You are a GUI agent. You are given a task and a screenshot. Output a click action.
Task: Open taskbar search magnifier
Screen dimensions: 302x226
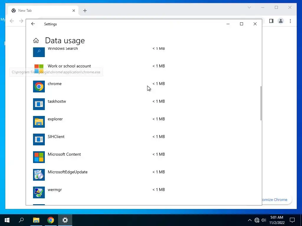[x=21, y=220]
